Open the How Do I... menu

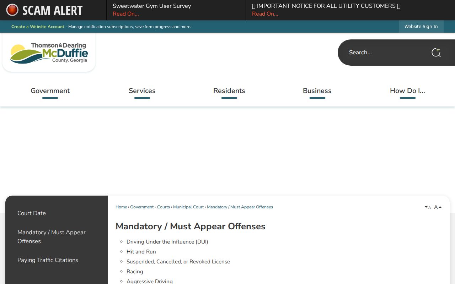coord(407,91)
